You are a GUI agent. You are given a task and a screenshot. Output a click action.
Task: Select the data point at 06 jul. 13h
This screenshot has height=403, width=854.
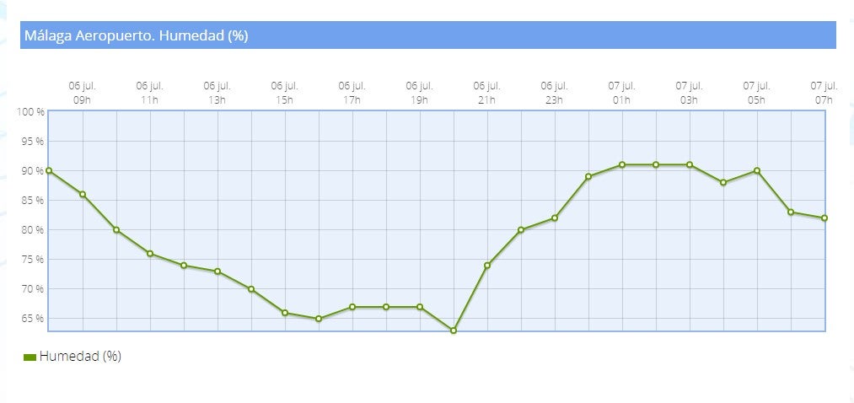click(218, 271)
